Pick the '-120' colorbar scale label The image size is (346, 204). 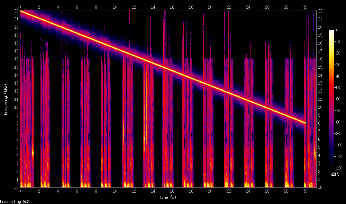338,168
